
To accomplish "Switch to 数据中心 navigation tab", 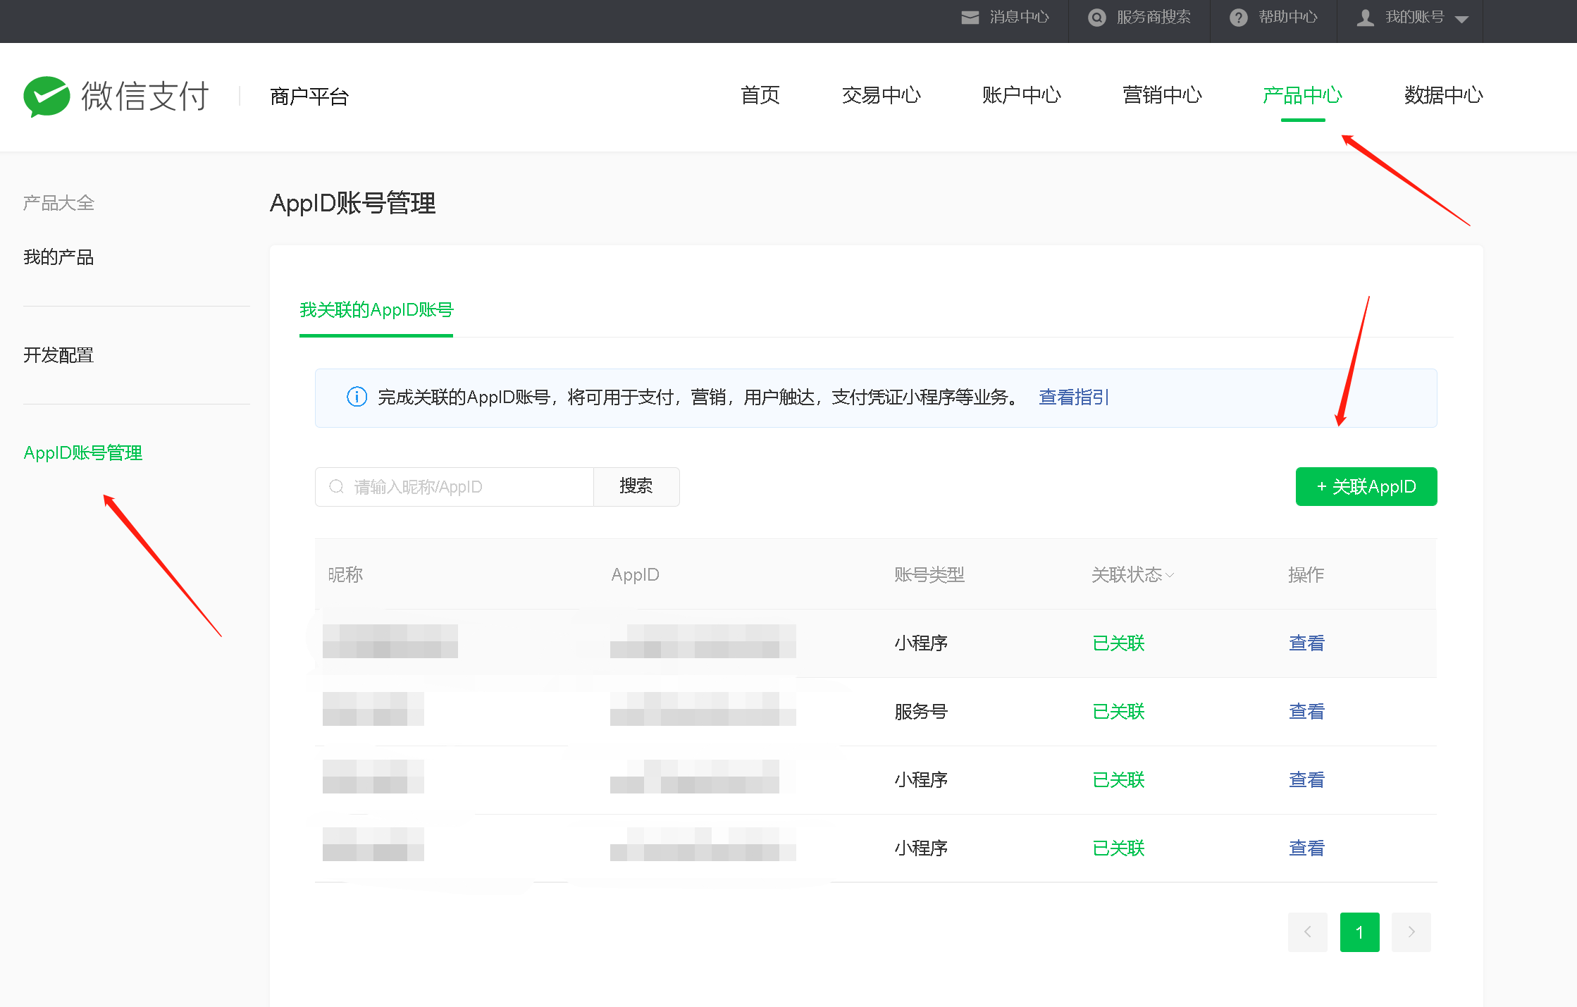I will point(1443,95).
